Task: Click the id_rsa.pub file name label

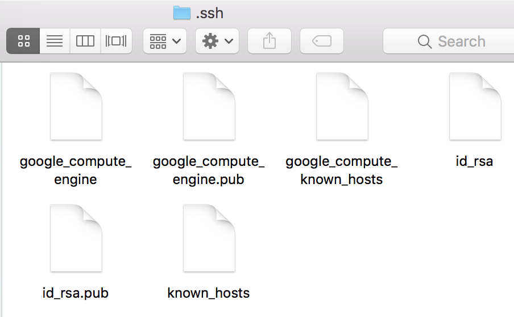Action: click(x=76, y=293)
